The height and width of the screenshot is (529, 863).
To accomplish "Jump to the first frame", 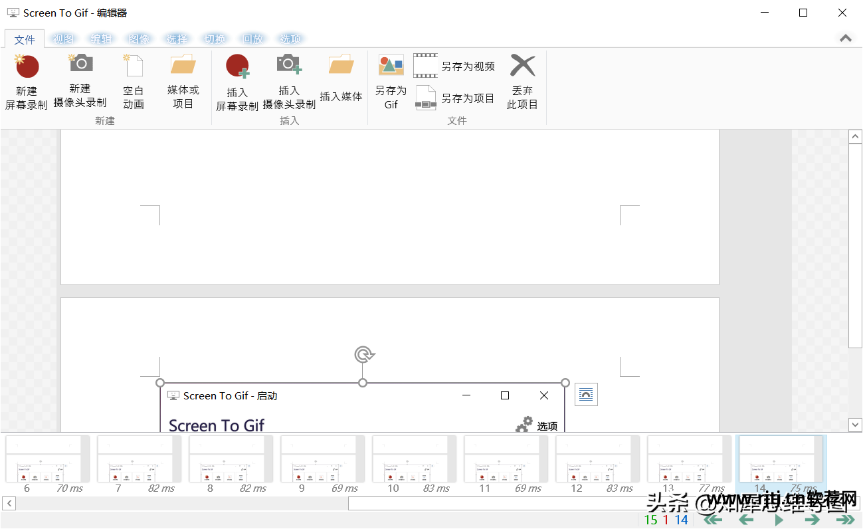I will [x=713, y=520].
